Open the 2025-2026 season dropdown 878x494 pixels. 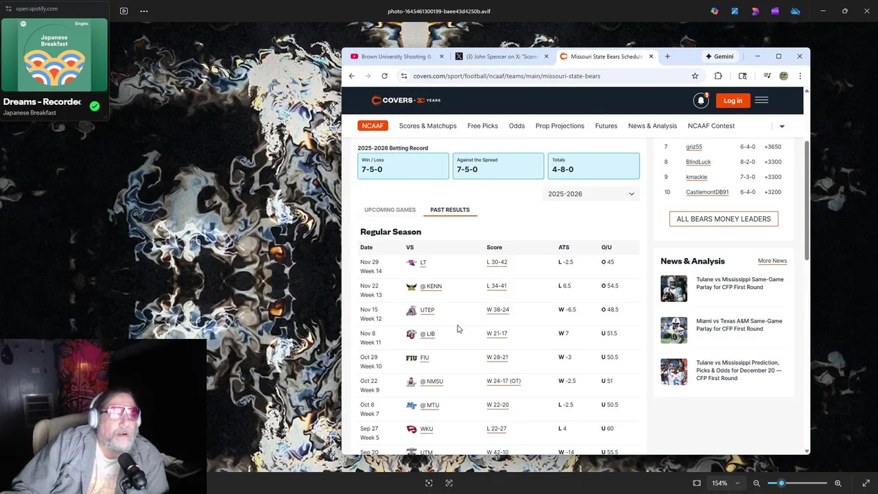point(591,194)
